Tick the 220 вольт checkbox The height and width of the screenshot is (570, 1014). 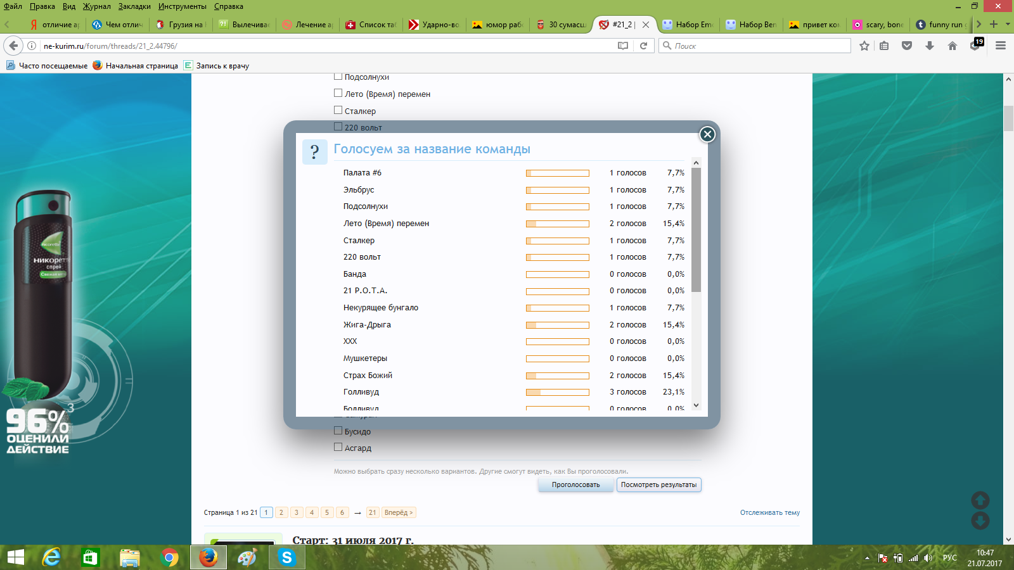(338, 126)
